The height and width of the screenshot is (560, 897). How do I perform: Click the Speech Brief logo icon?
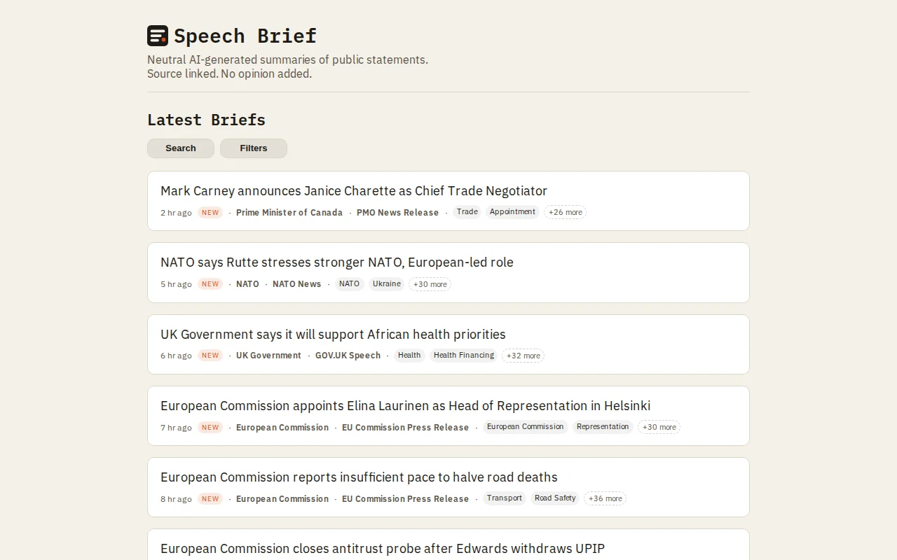158,36
